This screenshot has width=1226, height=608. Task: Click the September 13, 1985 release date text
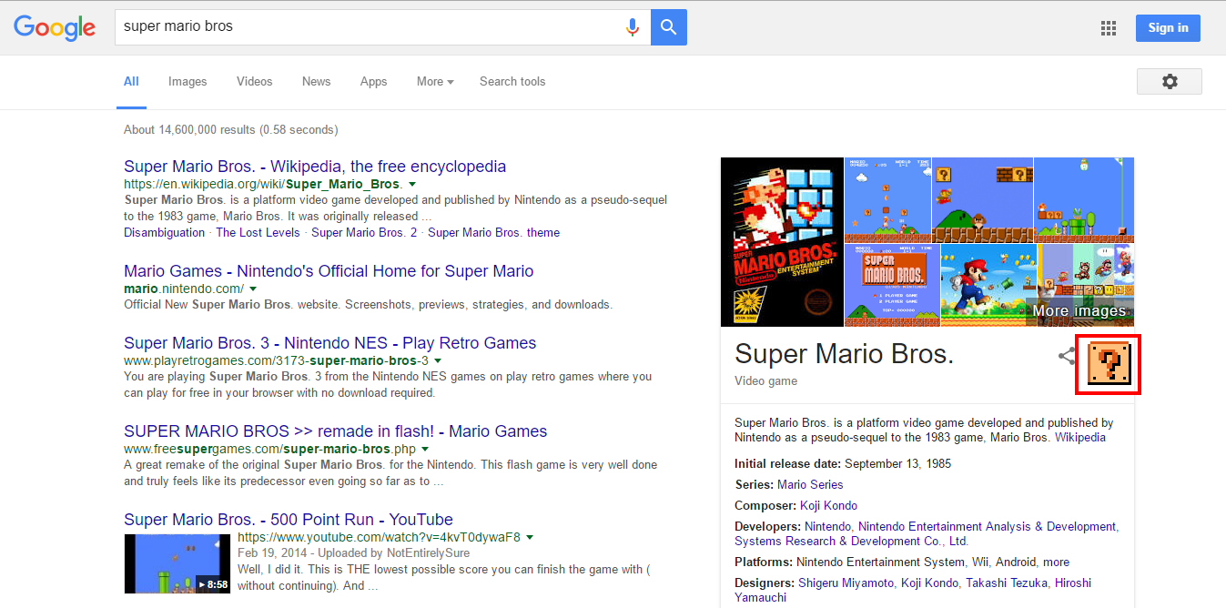tap(897, 463)
